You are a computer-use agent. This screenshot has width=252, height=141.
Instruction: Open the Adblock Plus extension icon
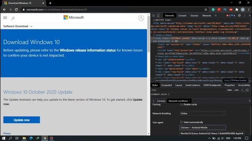(231, 9)
